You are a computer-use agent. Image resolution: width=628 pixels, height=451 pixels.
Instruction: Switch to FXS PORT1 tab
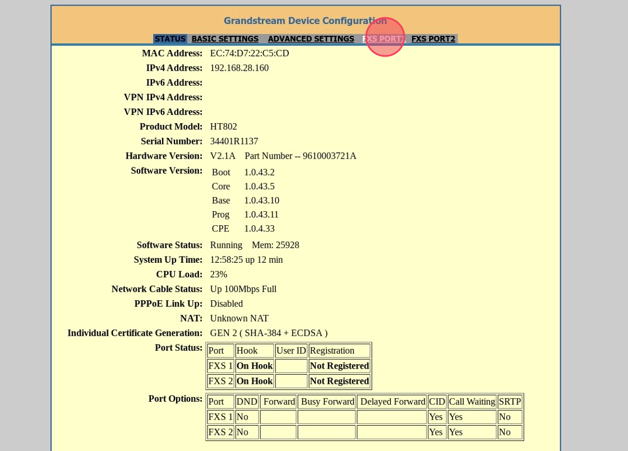coord(384,39)
